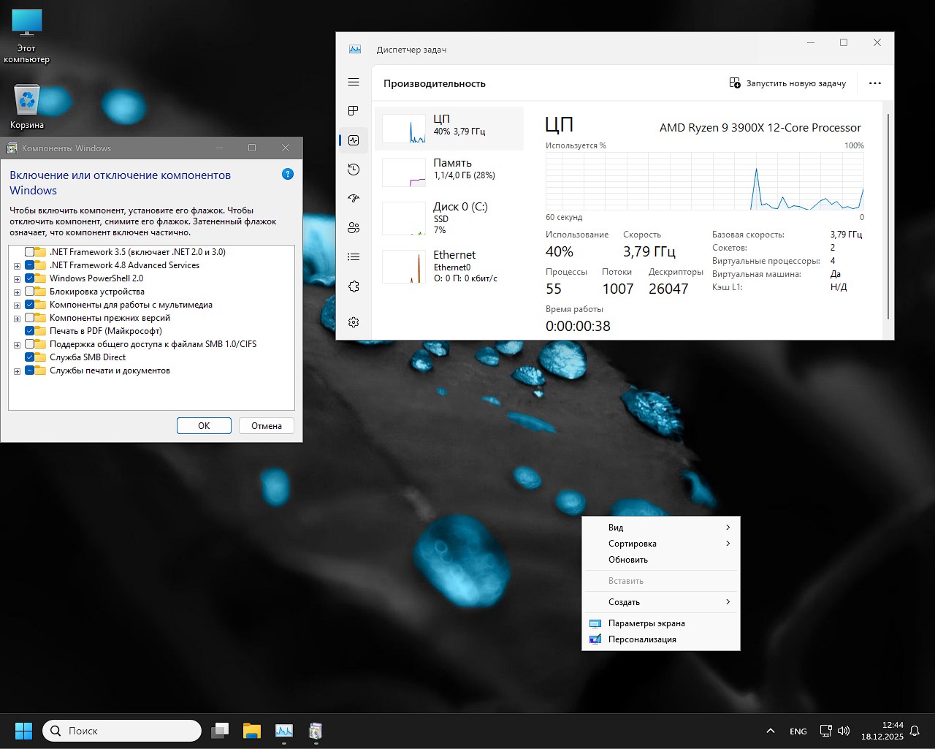Open App history in Task Manager sidebar
935x749 pixels.
(354, 169)
